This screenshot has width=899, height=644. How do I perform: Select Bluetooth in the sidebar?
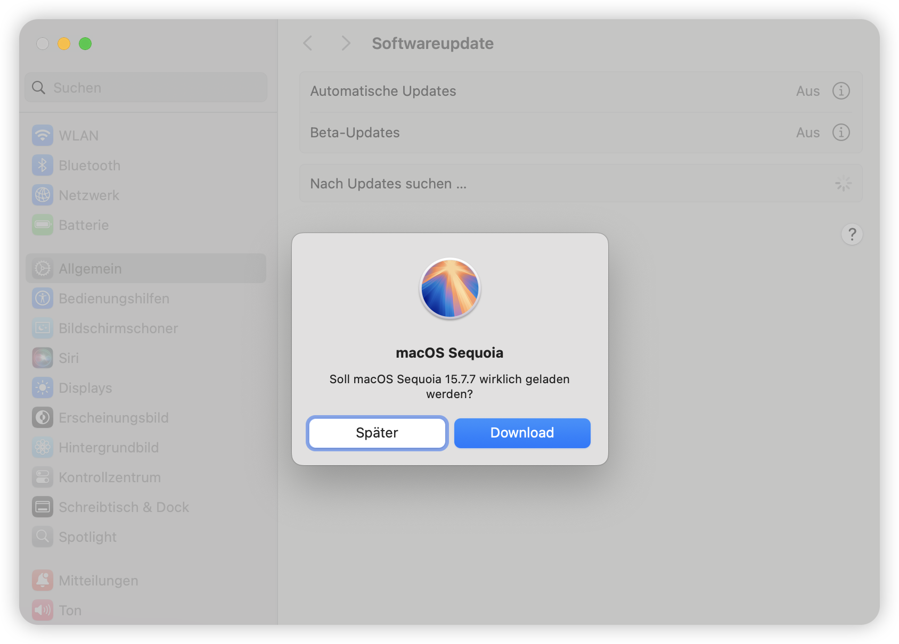click(x=146, y=165)
